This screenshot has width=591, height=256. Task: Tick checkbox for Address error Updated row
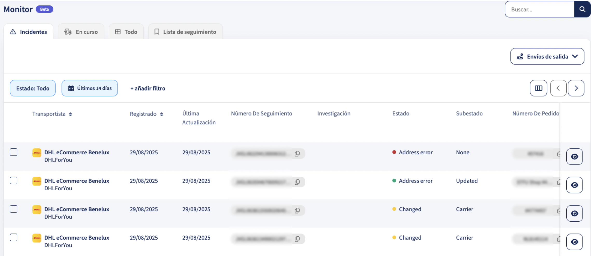14,180
